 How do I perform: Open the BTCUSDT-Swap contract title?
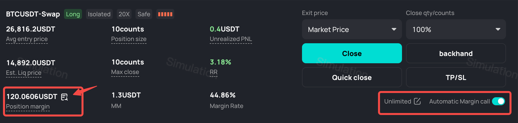[33, 14]
